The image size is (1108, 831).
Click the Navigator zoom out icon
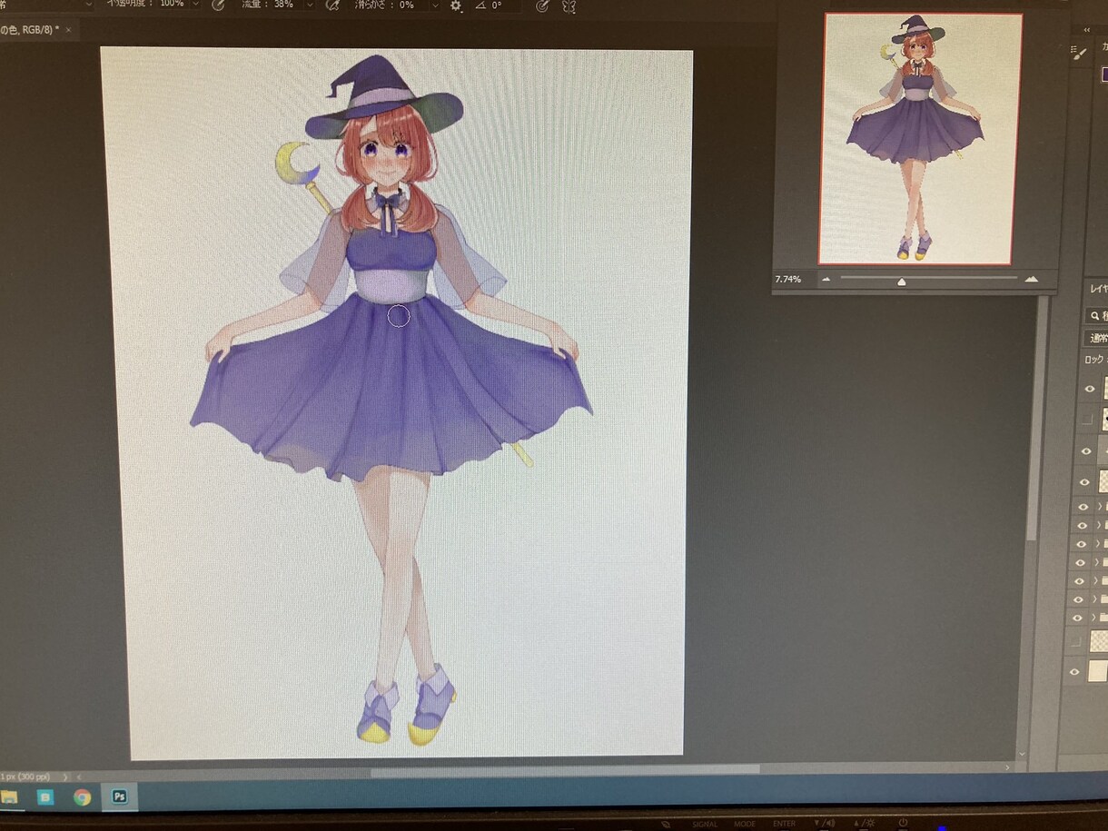[826, 279]
